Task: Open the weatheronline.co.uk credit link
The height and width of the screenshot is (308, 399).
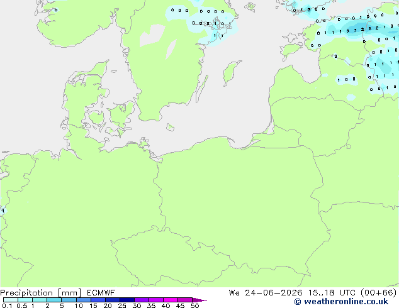Action: point(341,302)
